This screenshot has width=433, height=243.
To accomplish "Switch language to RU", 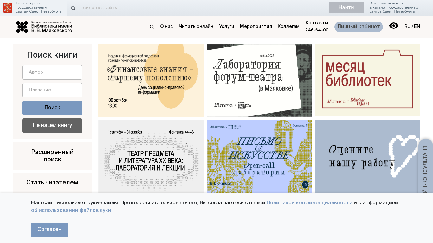I will [407, 27].
